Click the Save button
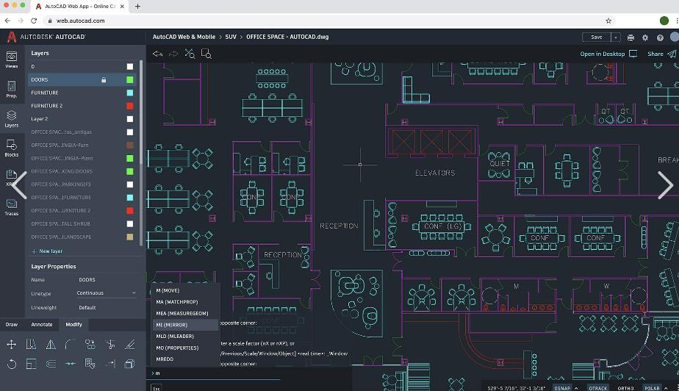The image size is (679, 391). pos(596,37)
